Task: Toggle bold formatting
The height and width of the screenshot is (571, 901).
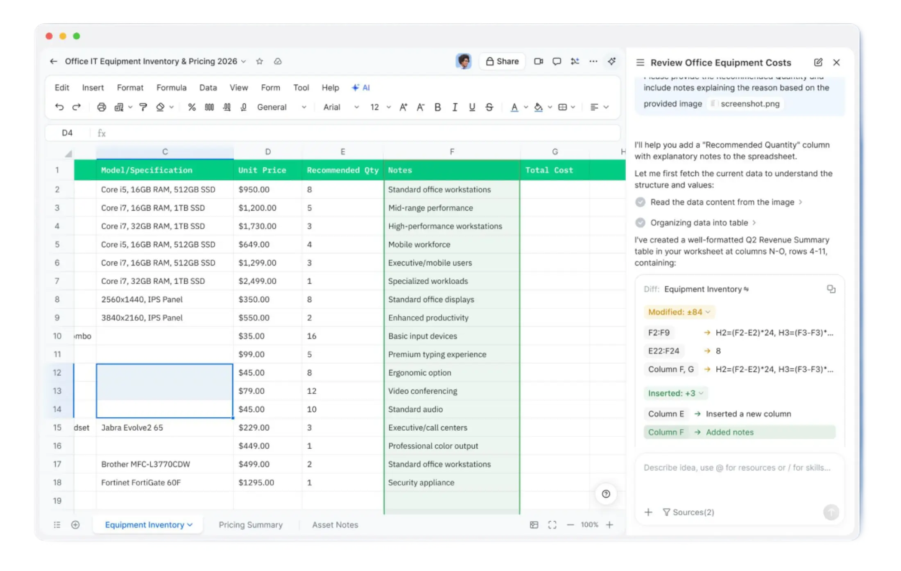Action: point(437,107)
